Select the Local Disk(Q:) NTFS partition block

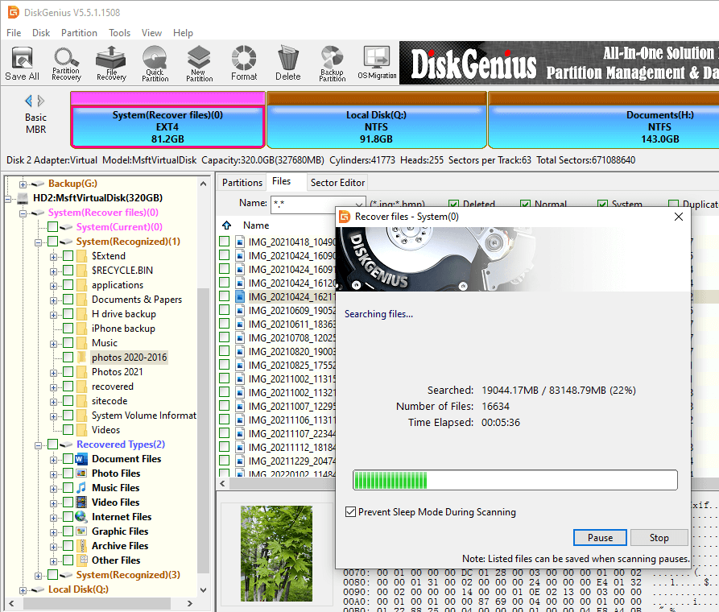376,126
